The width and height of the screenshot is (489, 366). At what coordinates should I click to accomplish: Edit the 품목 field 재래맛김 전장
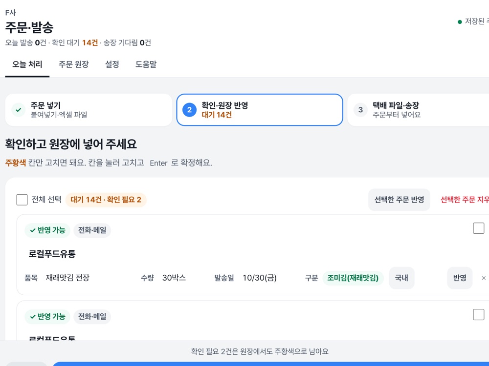pos(67,278)
